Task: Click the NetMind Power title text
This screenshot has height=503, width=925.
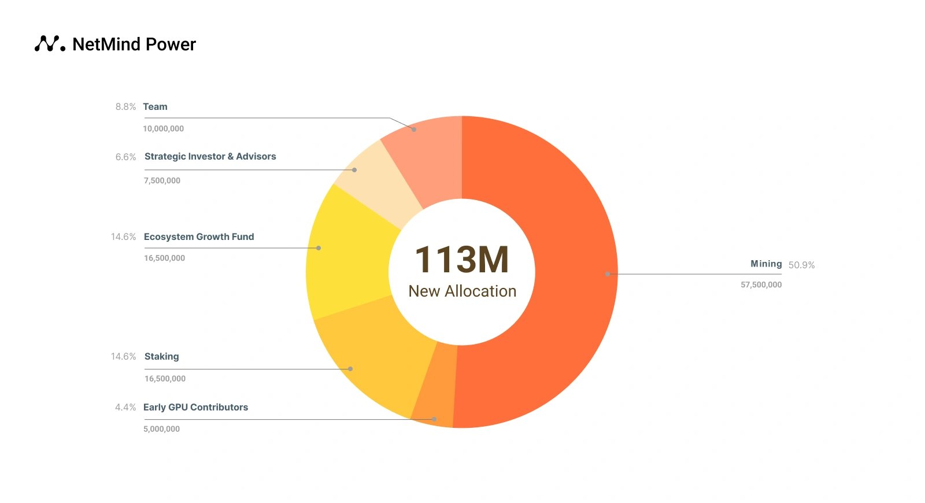Action: pos(134,45)
